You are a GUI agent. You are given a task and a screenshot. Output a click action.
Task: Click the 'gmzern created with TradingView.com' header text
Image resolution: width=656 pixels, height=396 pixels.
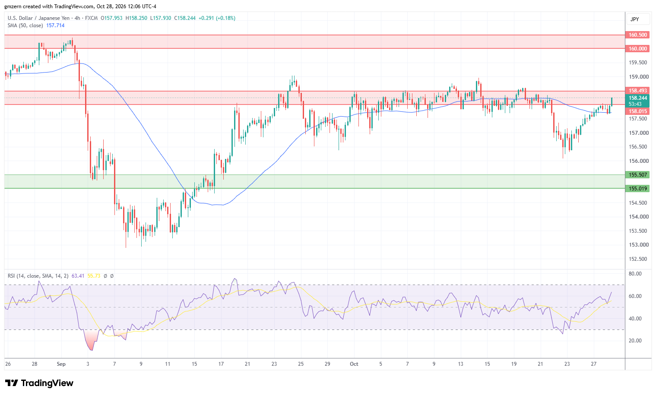[x=49, y=6]
